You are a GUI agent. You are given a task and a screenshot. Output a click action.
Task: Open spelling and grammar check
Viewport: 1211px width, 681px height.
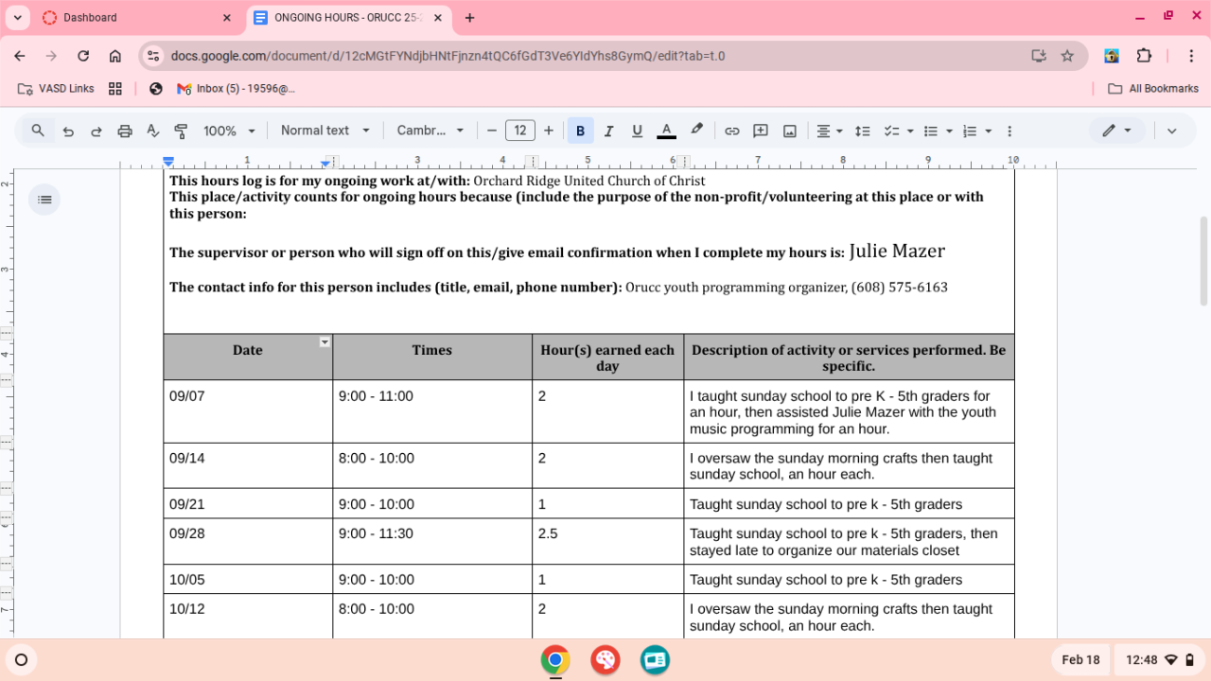pos(152,131)
